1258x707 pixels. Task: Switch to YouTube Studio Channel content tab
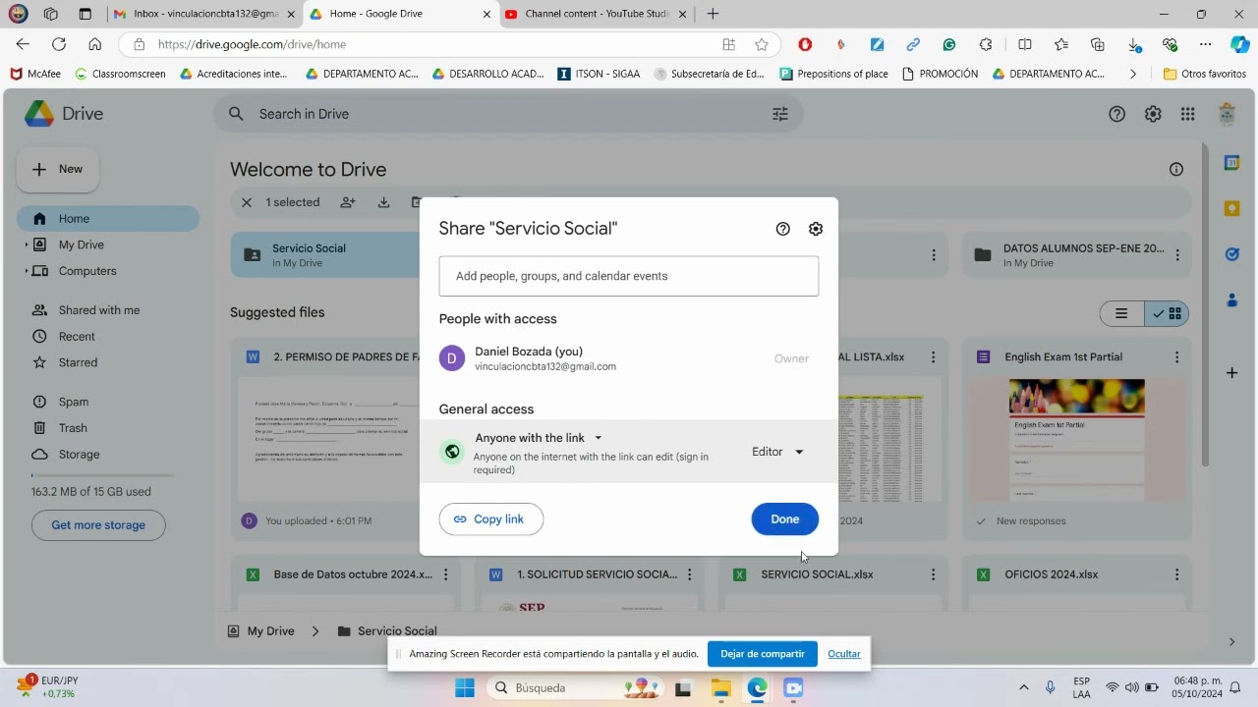point(595,14)
